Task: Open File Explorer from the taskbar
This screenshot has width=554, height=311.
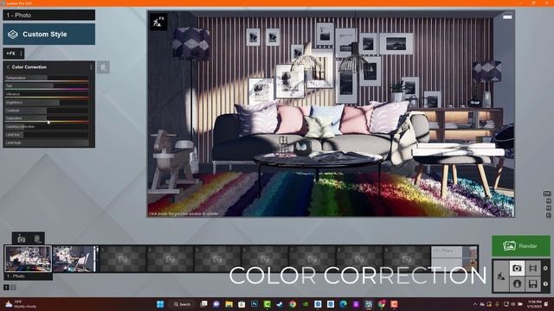Action: [229, 304]
